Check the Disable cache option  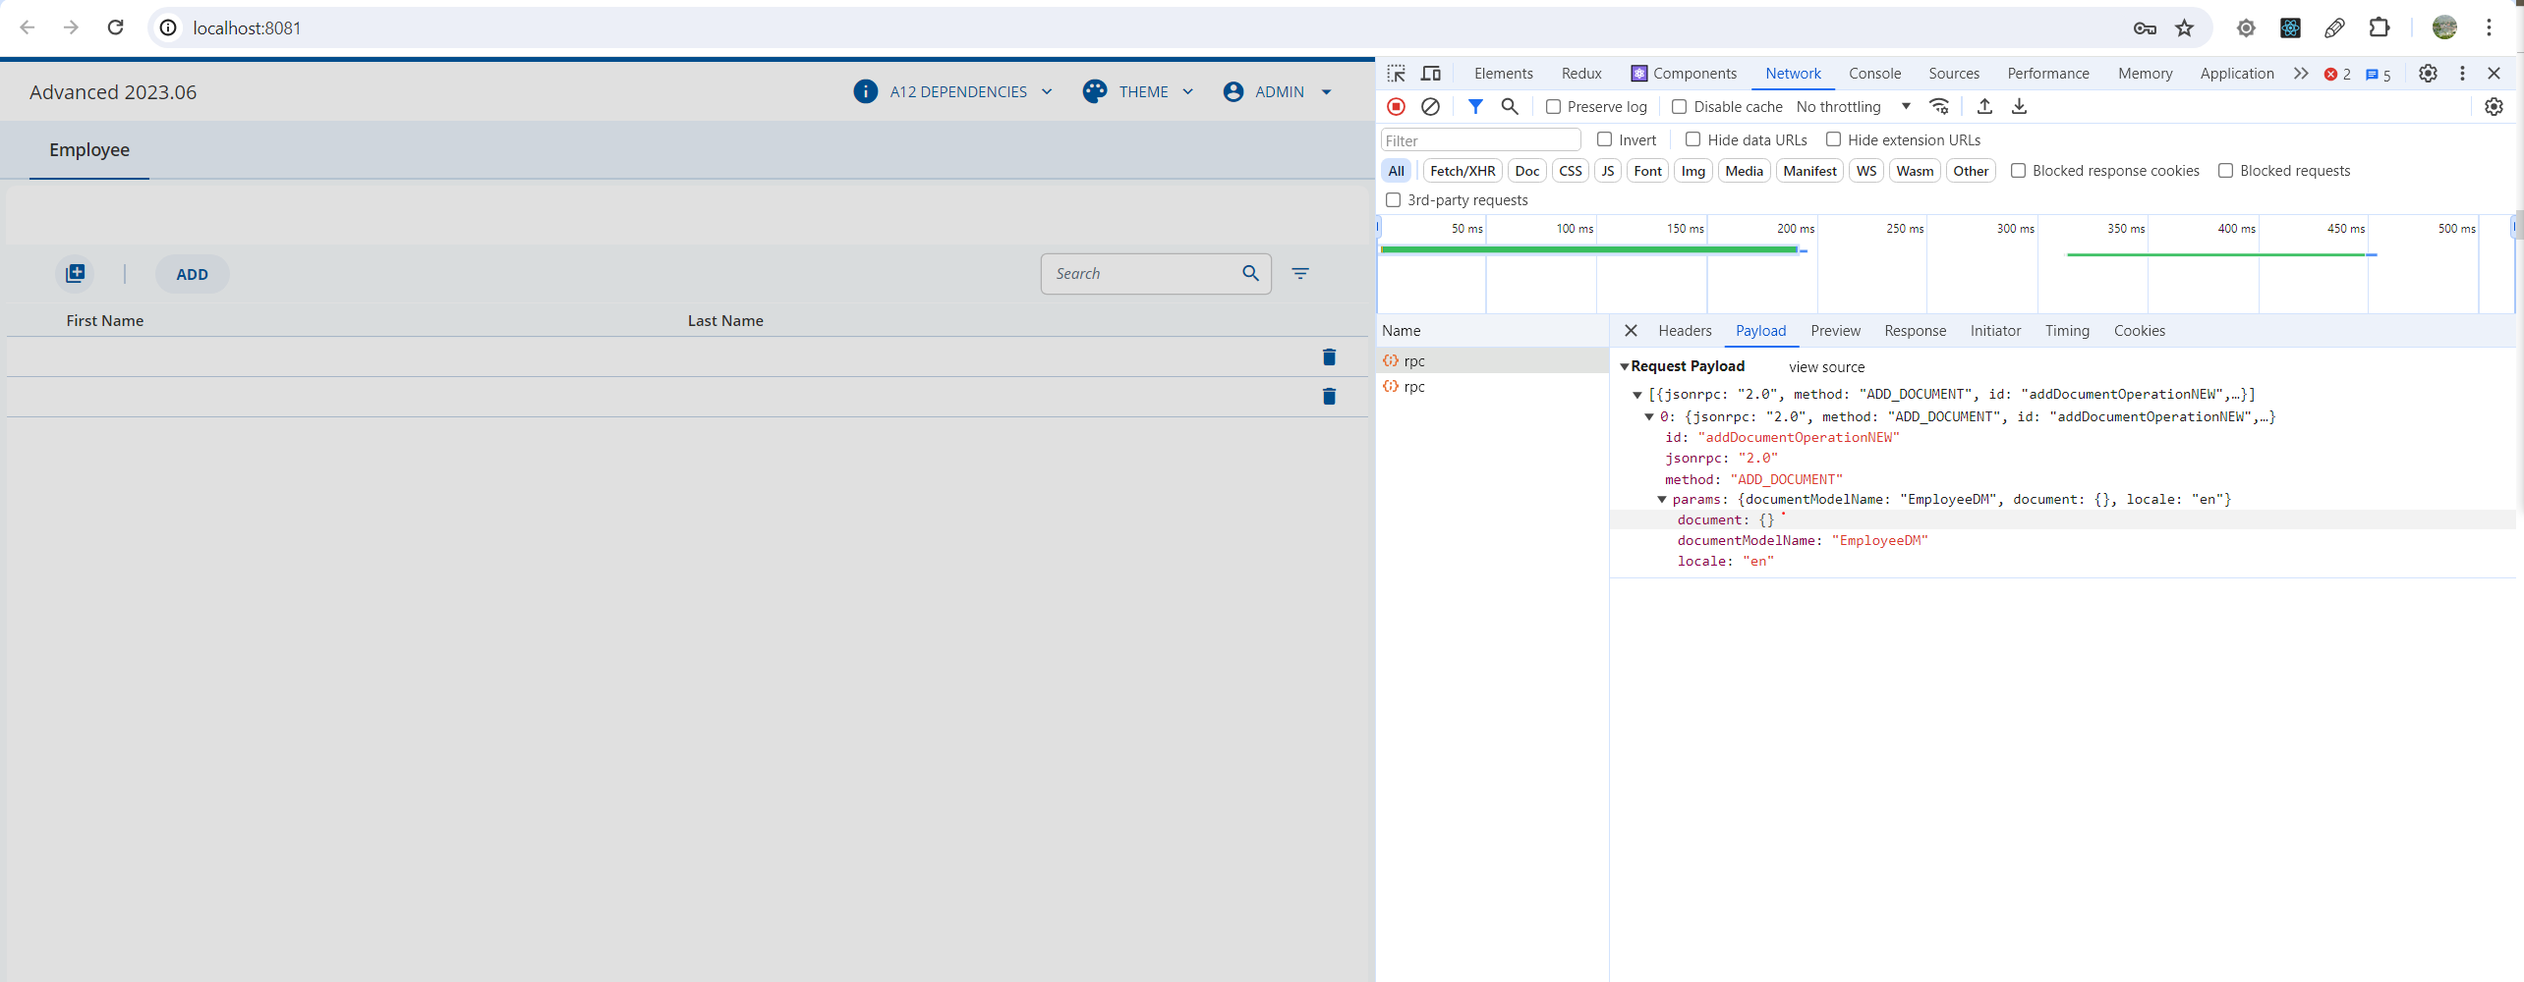[1679, 106]
